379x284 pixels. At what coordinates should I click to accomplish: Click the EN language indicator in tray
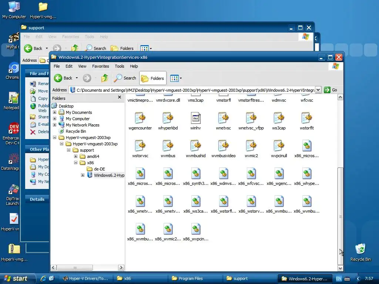click(x=339, y=279)
